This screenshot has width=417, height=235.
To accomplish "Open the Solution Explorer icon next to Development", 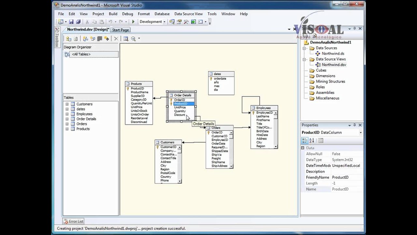I will tap(172, 22).
